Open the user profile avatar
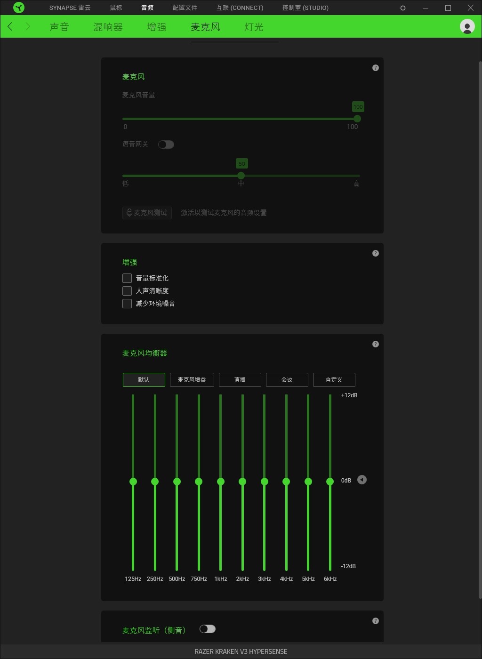482x659 pixels. point(467,26)
